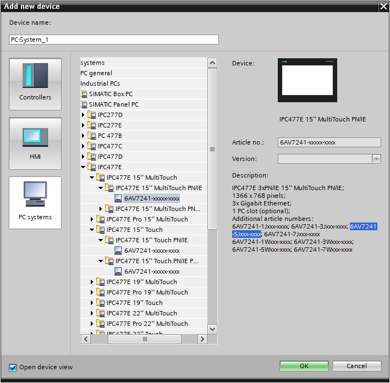This screenshot has width=390, height=383.
Task: Select the PC general tree entry
Action: [x=96, y=73]
